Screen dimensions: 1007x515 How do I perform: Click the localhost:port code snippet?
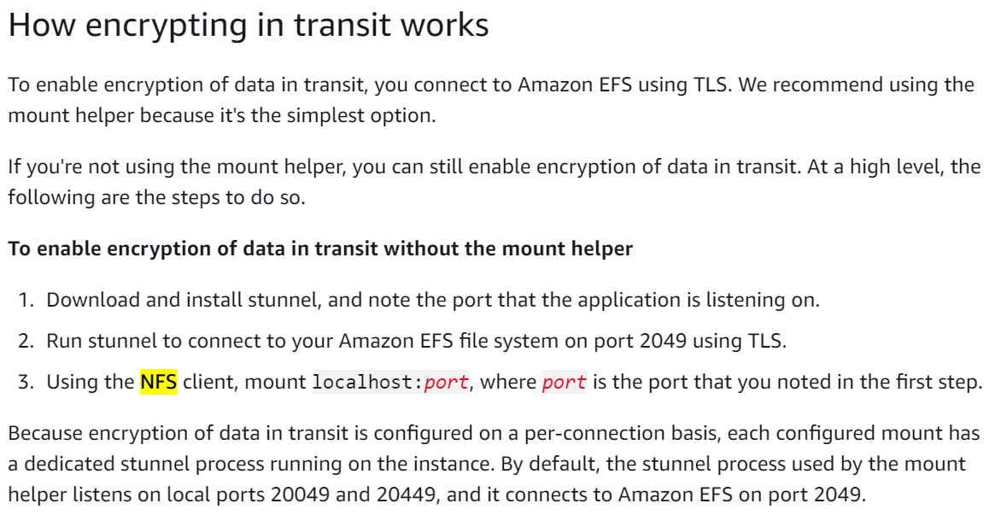point(390,382)
